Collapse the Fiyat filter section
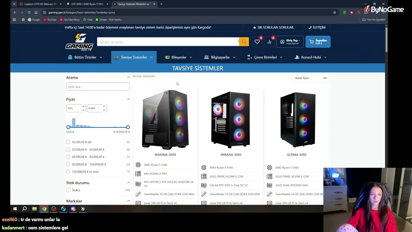The image size is (412, 232). click(x=128, y=99)
